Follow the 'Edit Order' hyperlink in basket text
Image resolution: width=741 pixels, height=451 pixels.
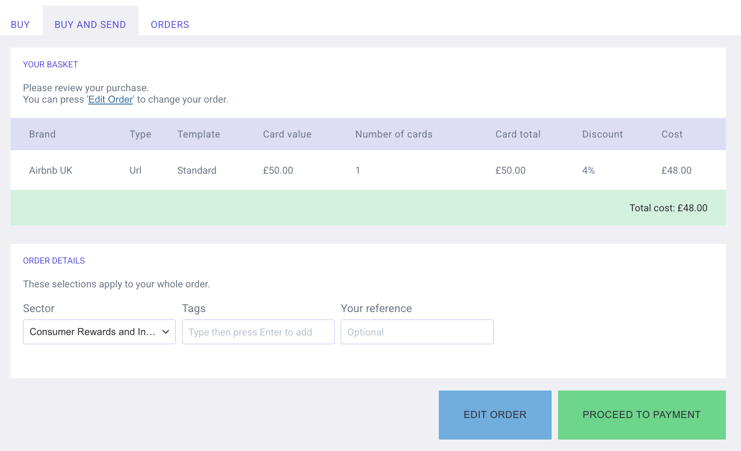point(111,99)
